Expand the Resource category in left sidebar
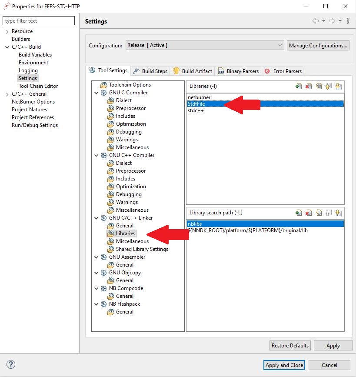Viewport: 356px width, 377px height. 7,32
